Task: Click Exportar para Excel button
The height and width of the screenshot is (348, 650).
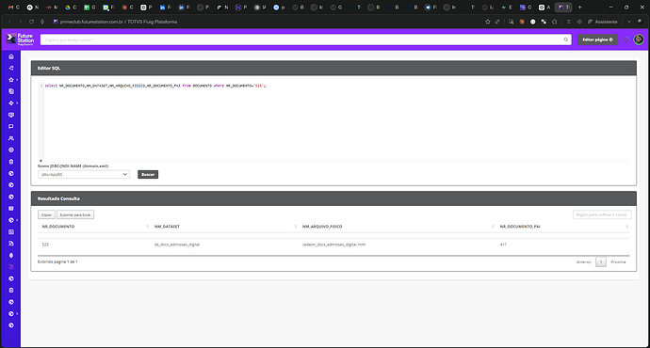Action: [x=75, y=214]
